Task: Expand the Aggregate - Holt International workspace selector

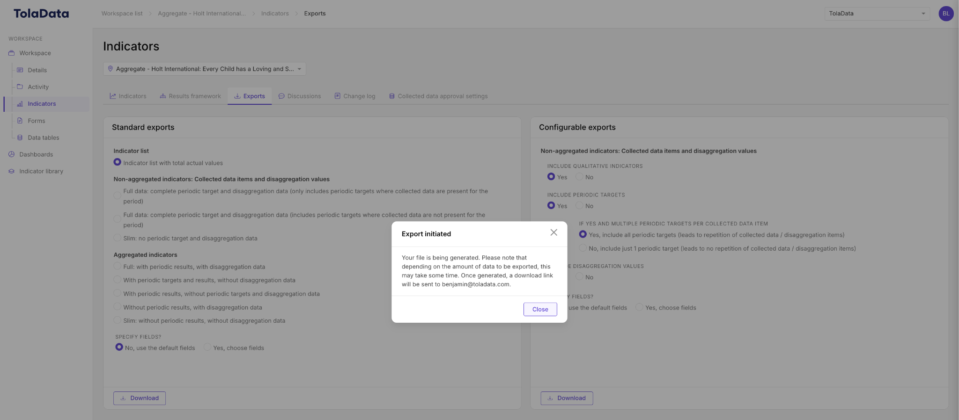Action: pos(205,69)
